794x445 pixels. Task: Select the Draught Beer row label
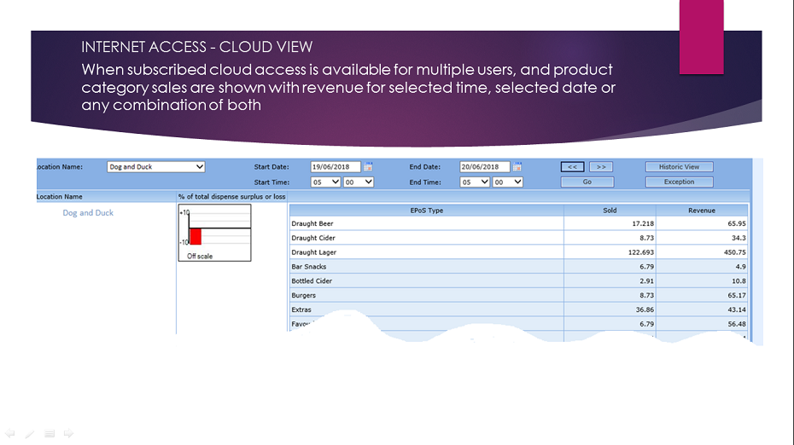coord(312,223)
